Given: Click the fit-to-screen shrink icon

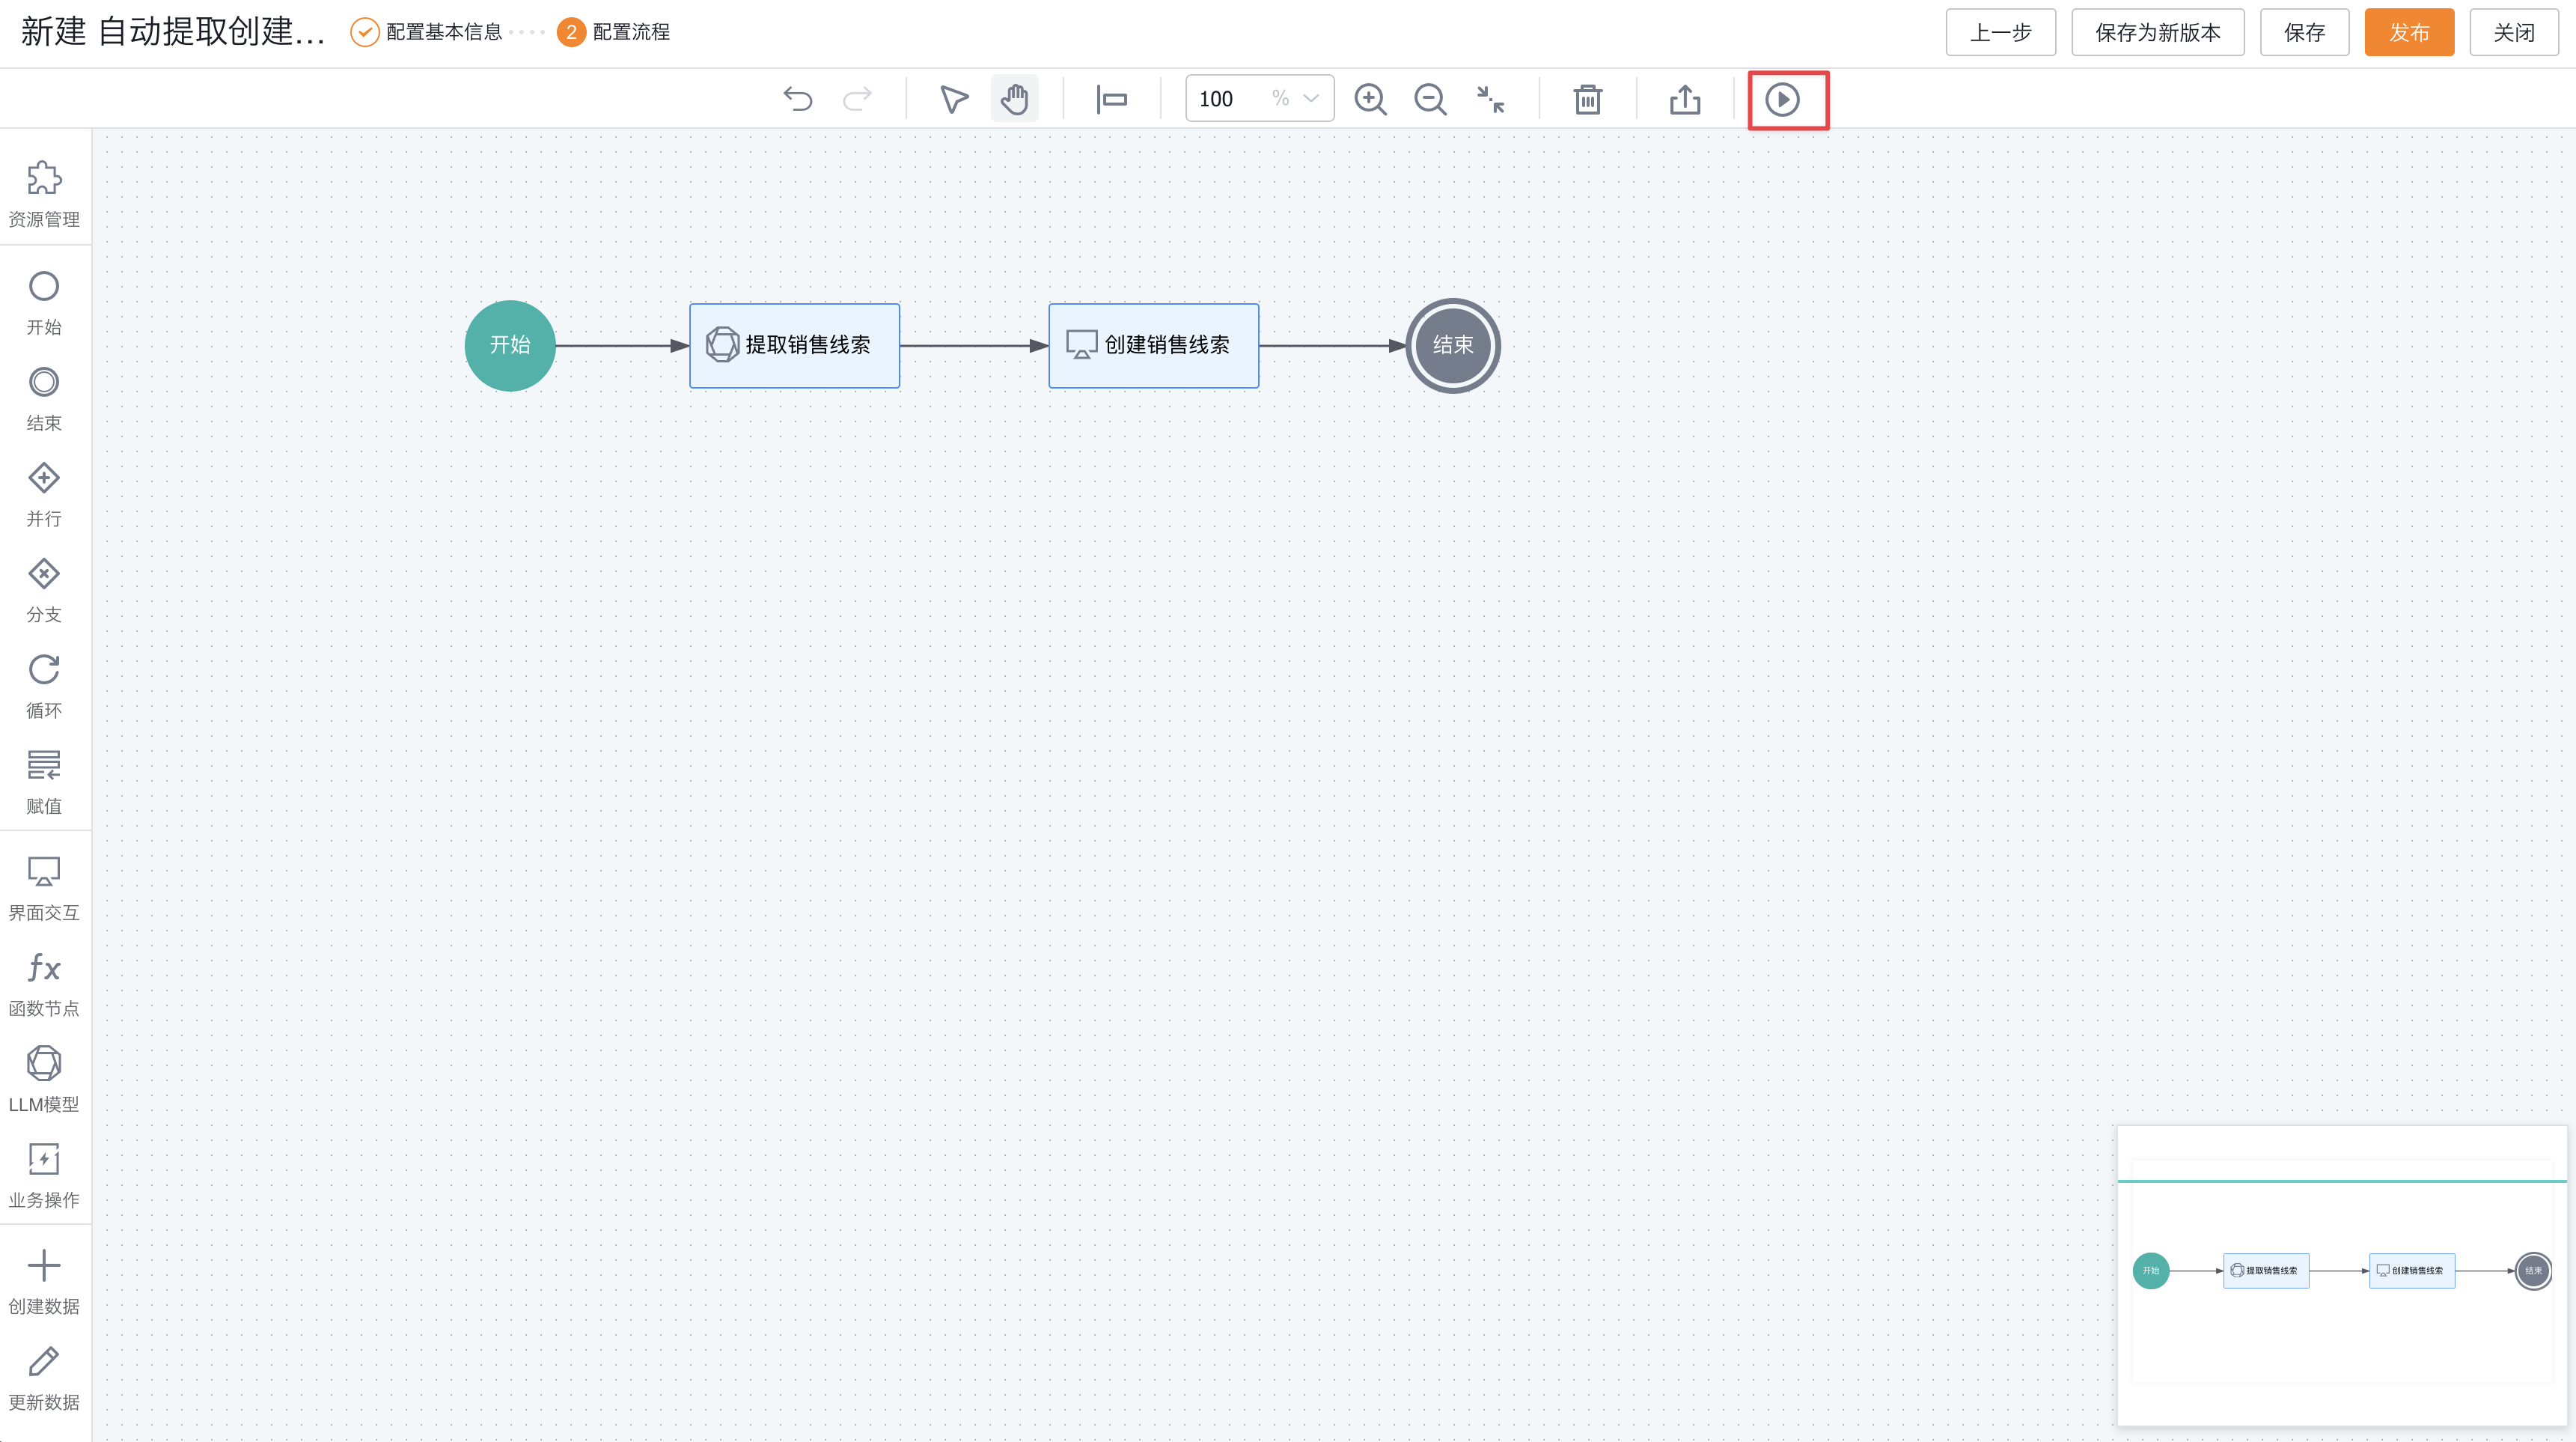Looking at the screenshot, I should click(x=1490, y=99).
